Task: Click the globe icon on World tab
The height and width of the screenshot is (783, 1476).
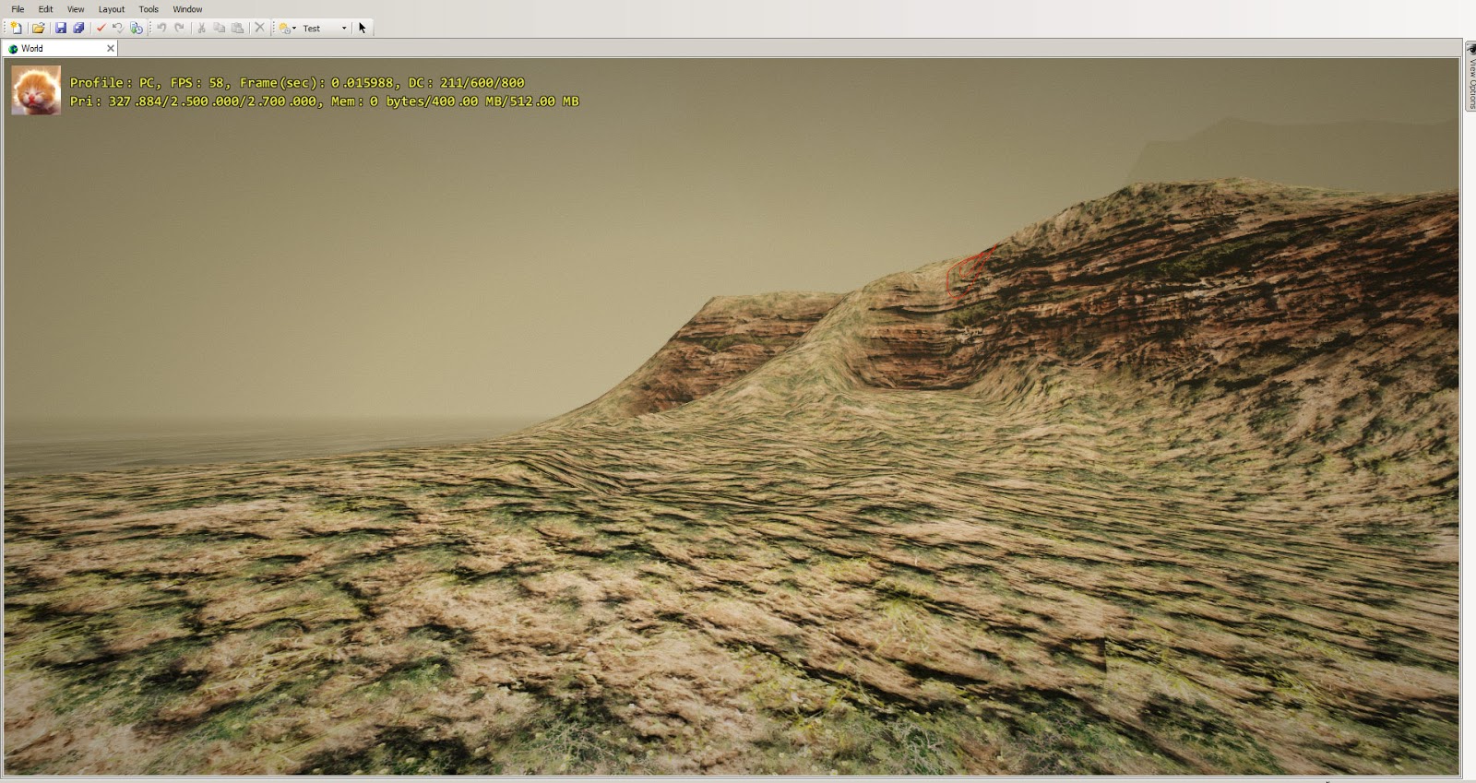Action: click(13, 49)
